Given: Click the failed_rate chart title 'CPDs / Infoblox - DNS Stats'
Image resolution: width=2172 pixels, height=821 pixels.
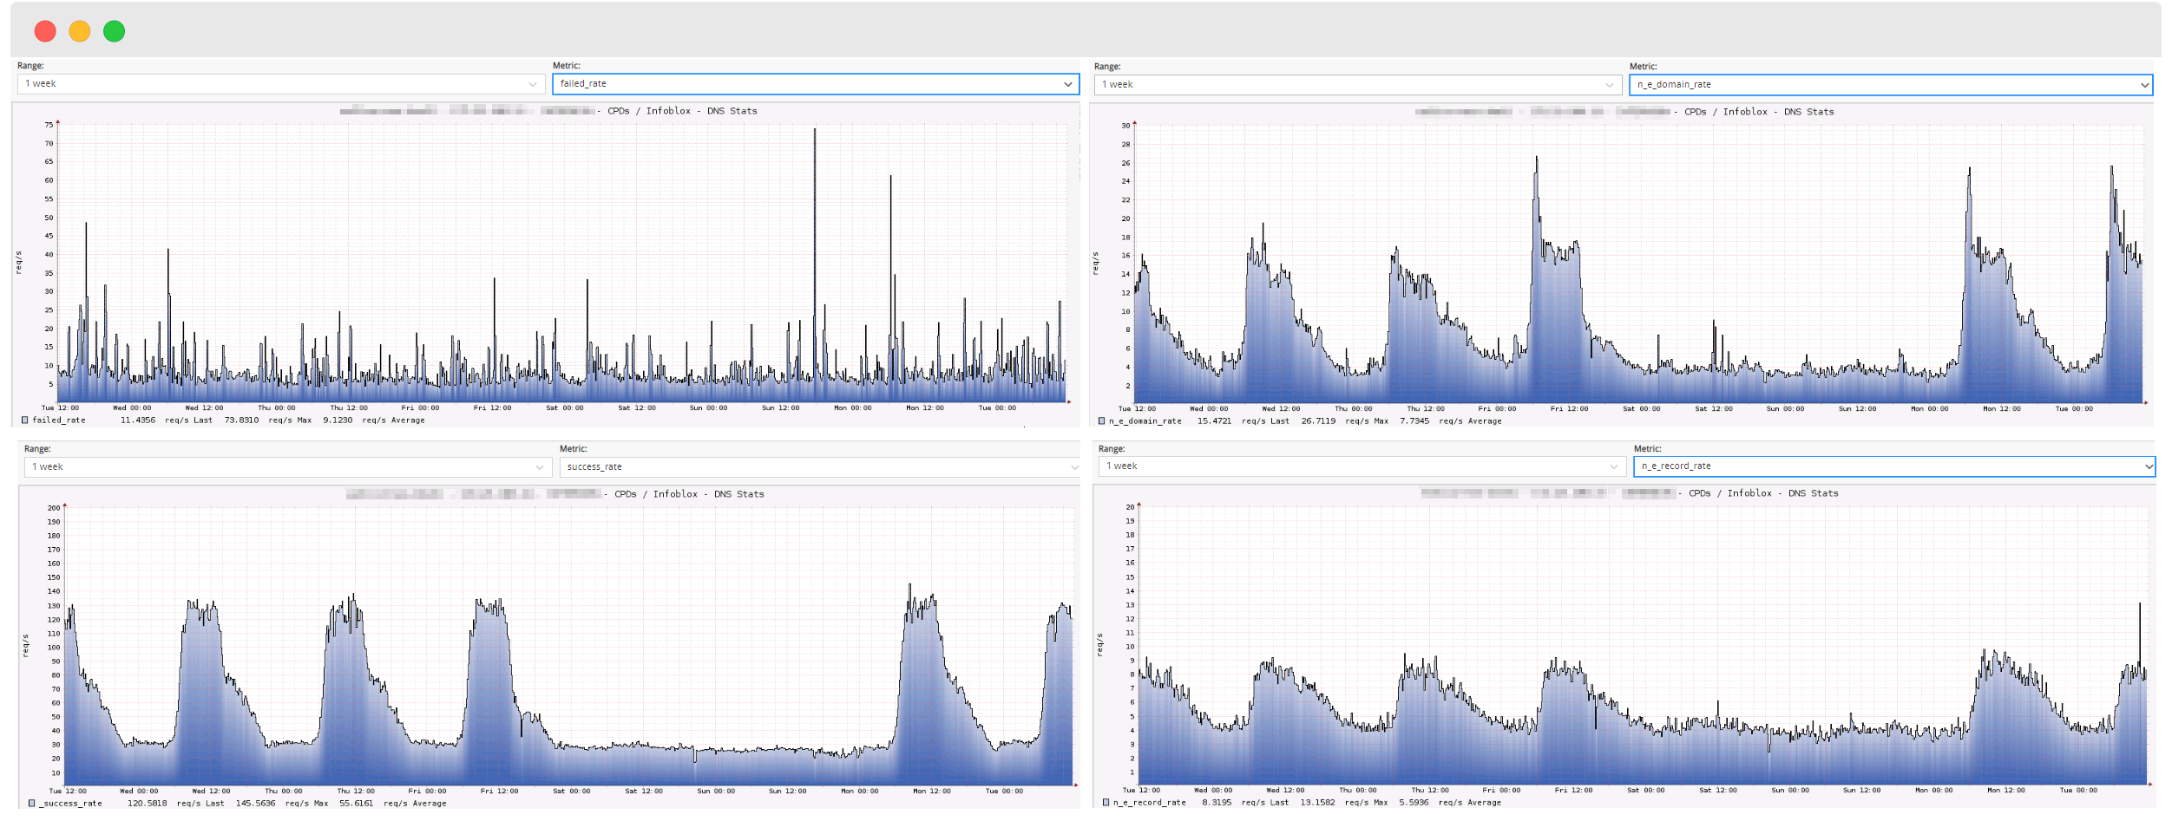Looking at the screenshot, I should point(682,111).
